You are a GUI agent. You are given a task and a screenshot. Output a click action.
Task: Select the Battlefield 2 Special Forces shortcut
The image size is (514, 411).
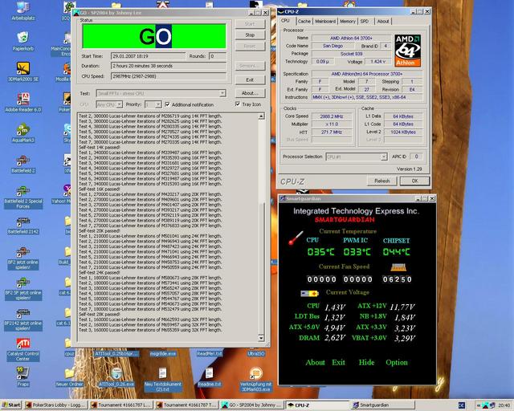(23, 197)
